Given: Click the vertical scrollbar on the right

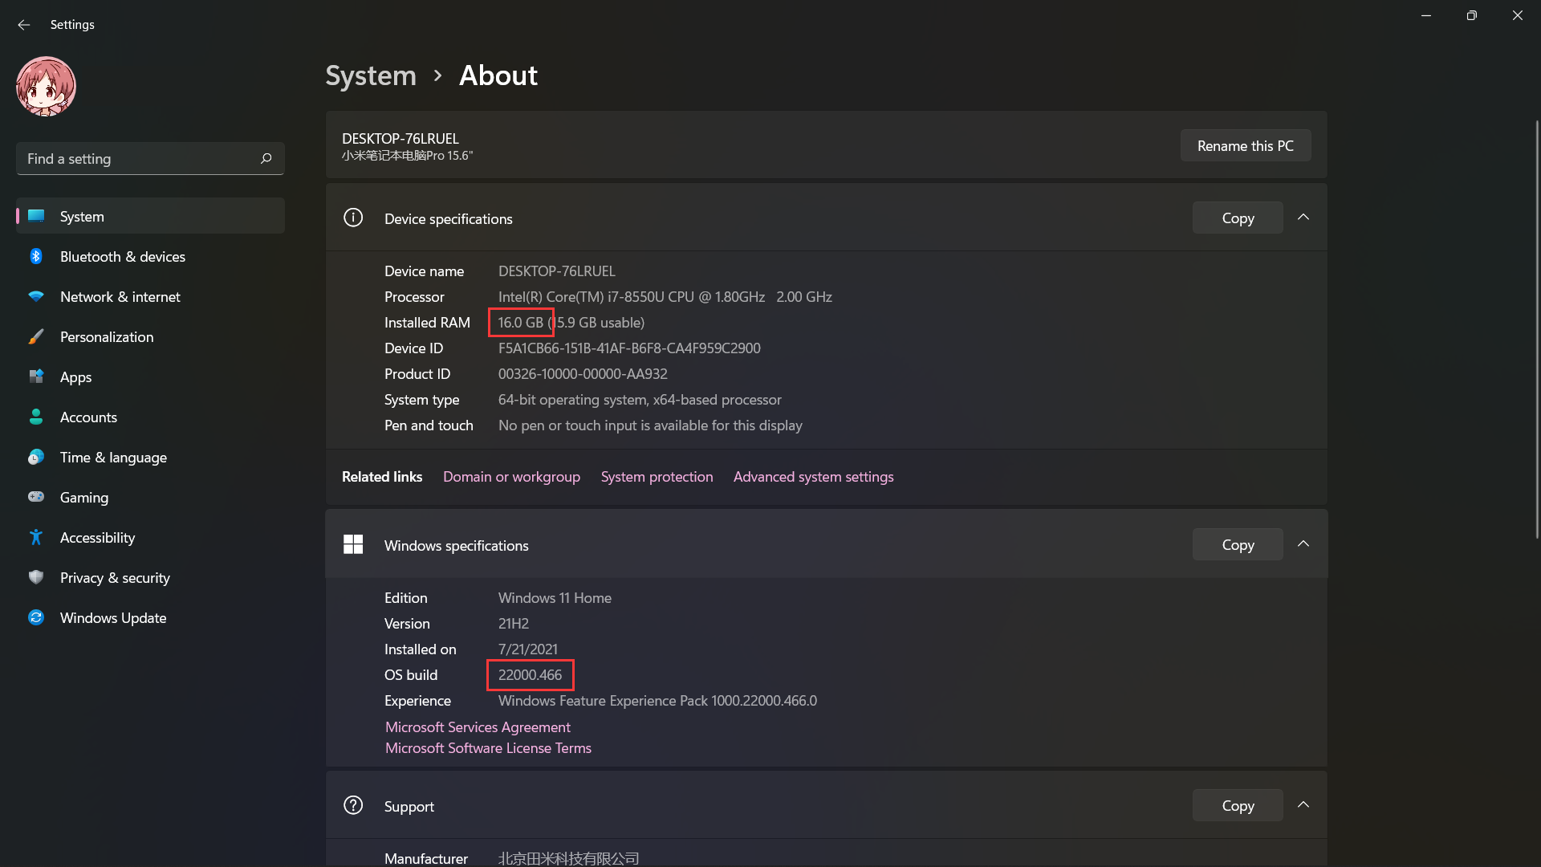Looking at the screenshot, I should tap(1537, 329).
